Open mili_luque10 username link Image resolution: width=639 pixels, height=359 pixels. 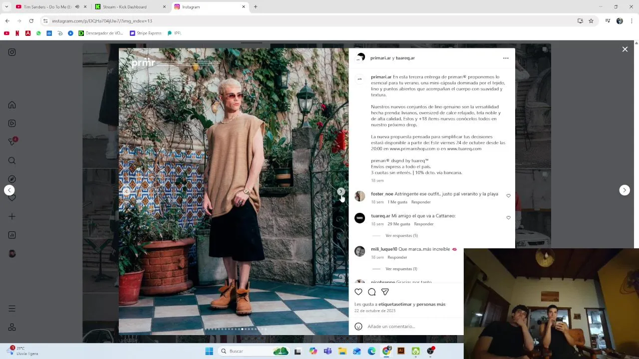click(x=384, y=249)
